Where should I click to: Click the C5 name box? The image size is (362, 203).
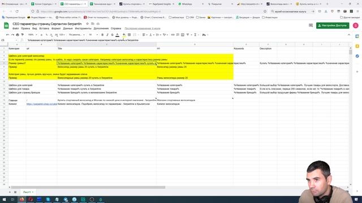(9, 40)
